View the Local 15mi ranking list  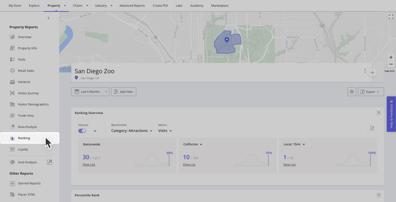coord(289,165)
